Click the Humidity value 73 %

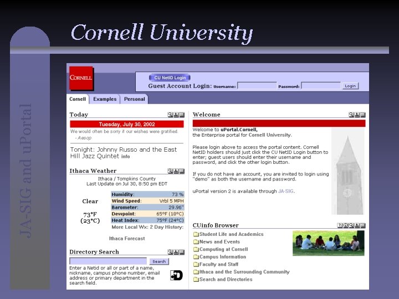178,194
